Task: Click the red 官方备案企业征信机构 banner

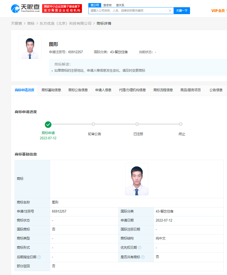Action: tap(62, 8)
